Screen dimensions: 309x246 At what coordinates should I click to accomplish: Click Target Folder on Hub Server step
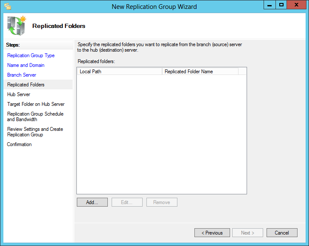36,104
